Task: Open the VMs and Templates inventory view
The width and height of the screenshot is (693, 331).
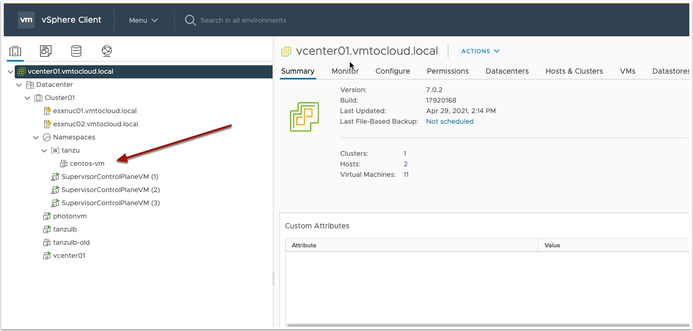Action: 46,51
